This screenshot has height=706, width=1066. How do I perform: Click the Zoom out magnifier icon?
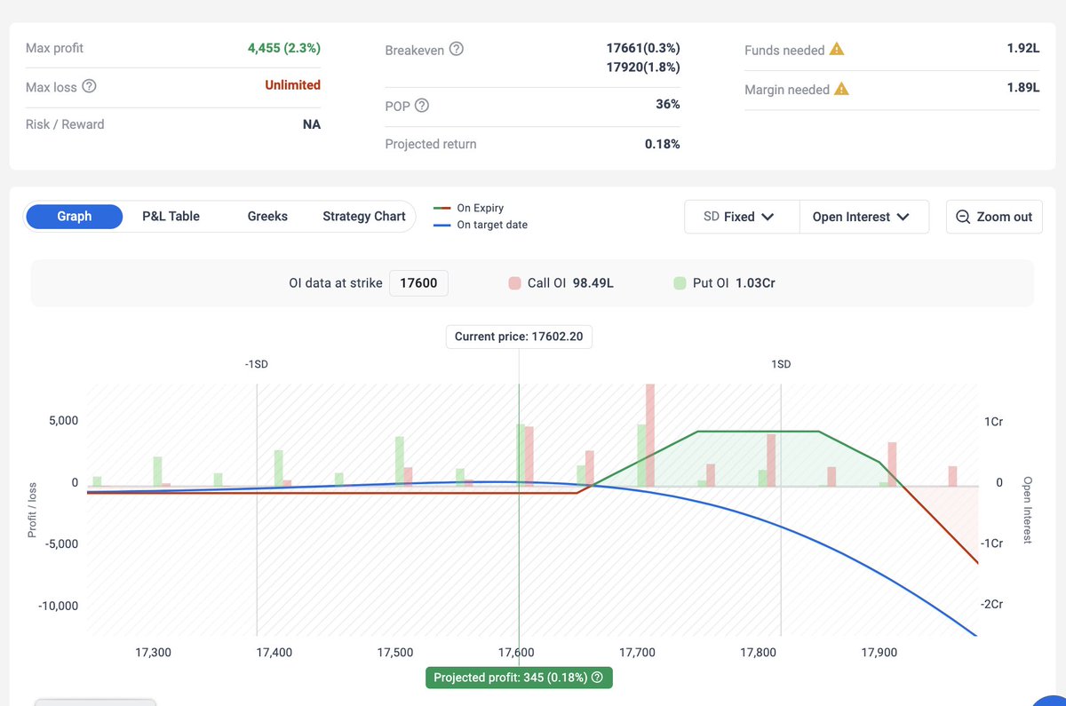coord(963,217)
